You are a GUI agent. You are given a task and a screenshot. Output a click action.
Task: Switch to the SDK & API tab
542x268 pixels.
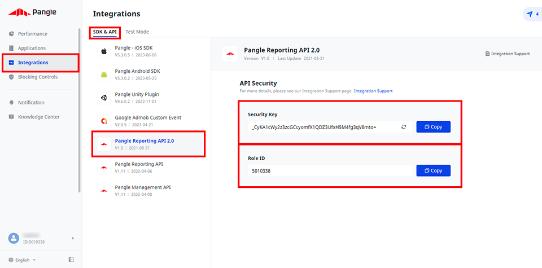tap(105, 32)
